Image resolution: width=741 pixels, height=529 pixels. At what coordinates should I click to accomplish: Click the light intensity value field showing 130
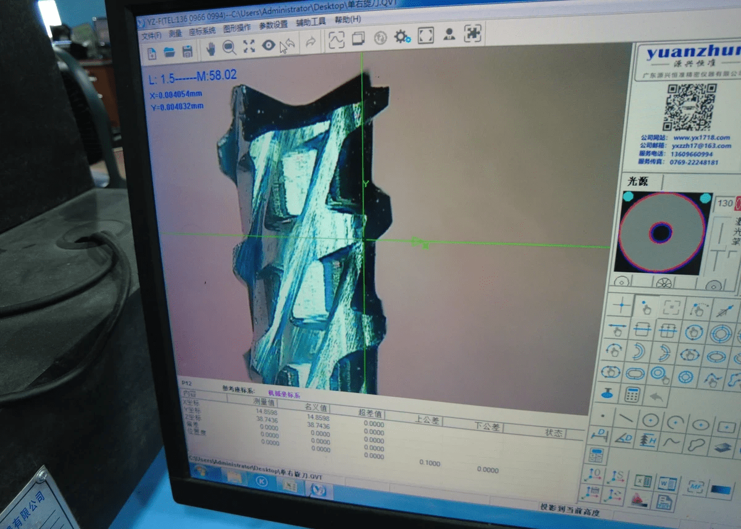coord(725,203)
